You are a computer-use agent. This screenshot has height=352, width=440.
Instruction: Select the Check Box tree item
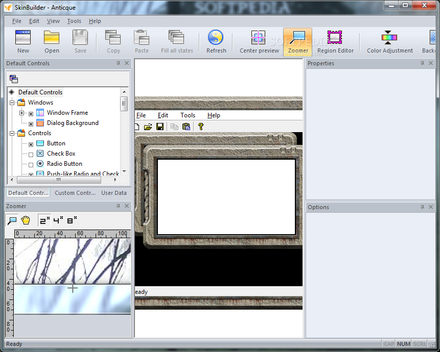[x=61, y=154]
